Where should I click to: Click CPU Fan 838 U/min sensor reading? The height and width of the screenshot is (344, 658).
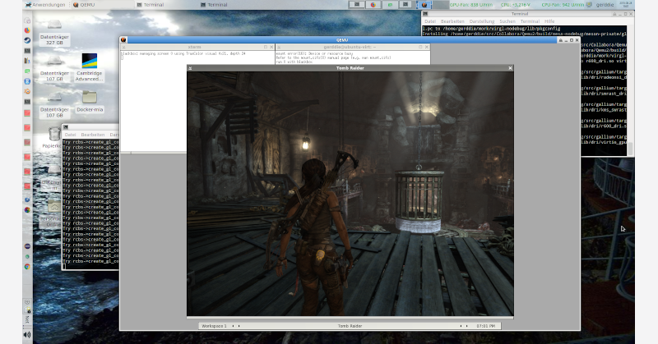[470, 5]
